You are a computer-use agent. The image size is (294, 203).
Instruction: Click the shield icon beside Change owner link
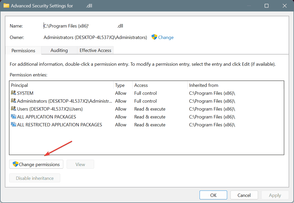click(x=154, y=37)
